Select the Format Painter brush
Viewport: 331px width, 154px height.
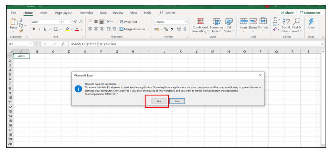tap(21, 31)
